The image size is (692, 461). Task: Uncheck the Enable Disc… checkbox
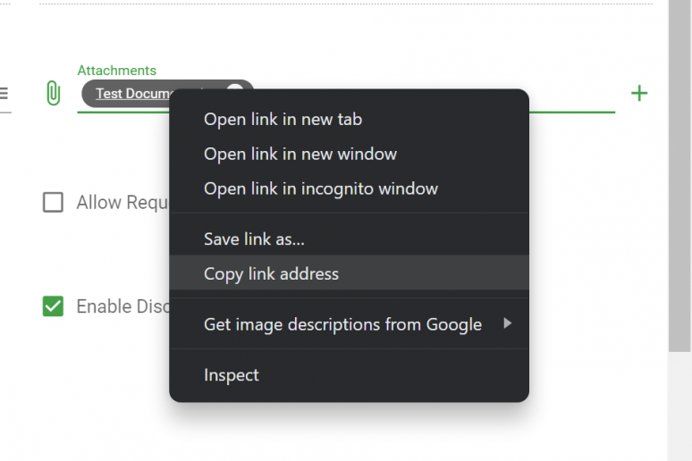[x=53, y=306]
